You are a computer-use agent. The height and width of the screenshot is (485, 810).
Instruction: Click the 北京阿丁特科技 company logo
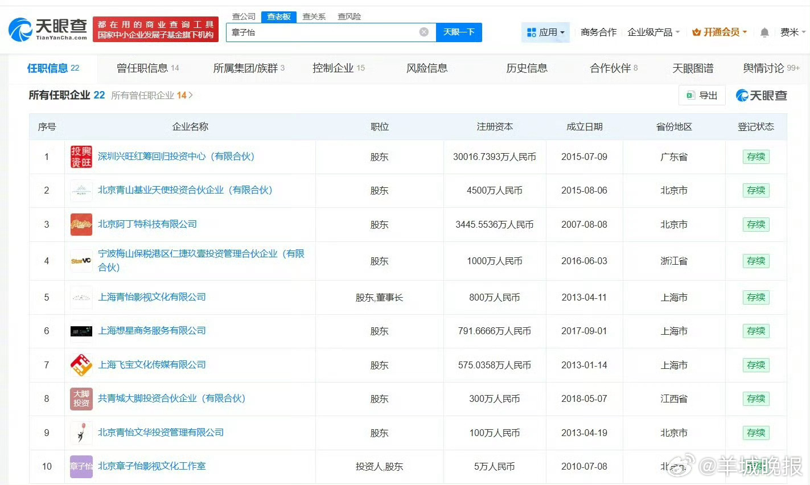click(81, 224)
